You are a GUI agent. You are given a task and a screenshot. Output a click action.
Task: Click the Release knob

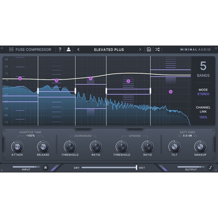pos(43,147)
